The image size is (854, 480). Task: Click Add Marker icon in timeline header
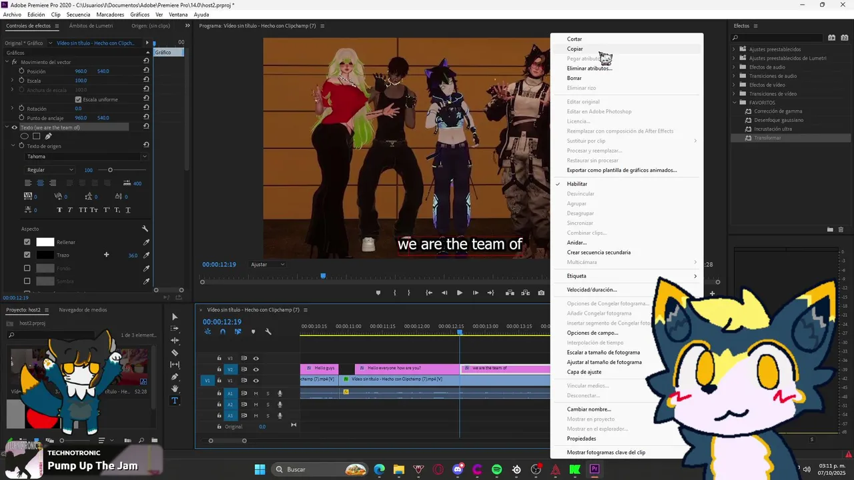[x=253, y=331]
